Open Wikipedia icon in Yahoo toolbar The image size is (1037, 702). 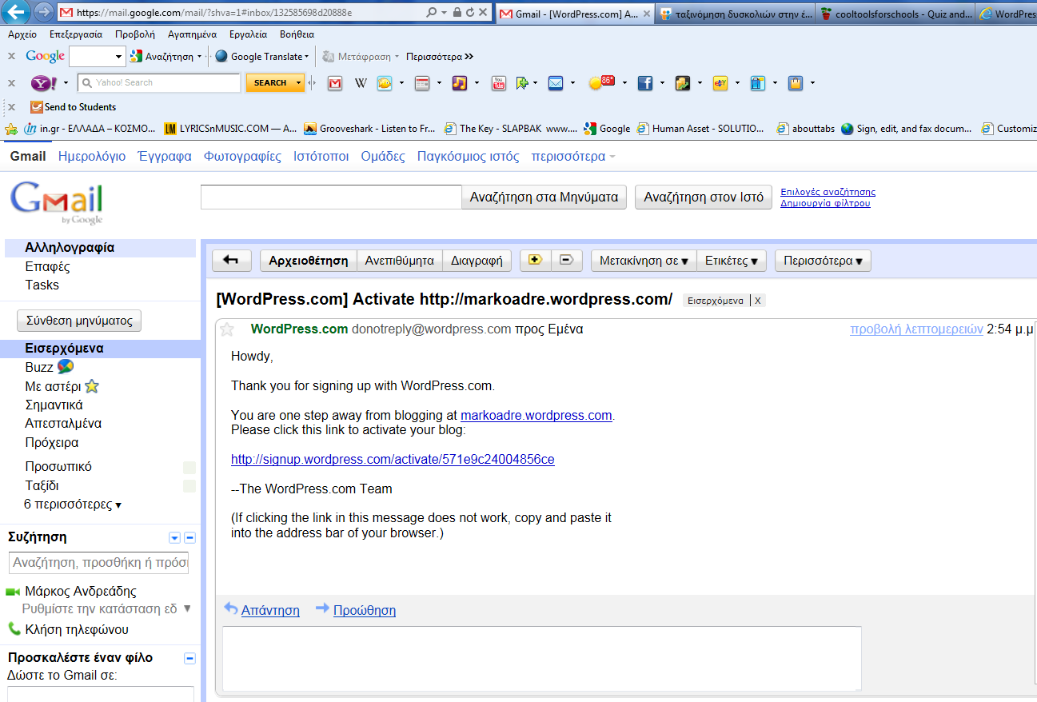[361, 82]
